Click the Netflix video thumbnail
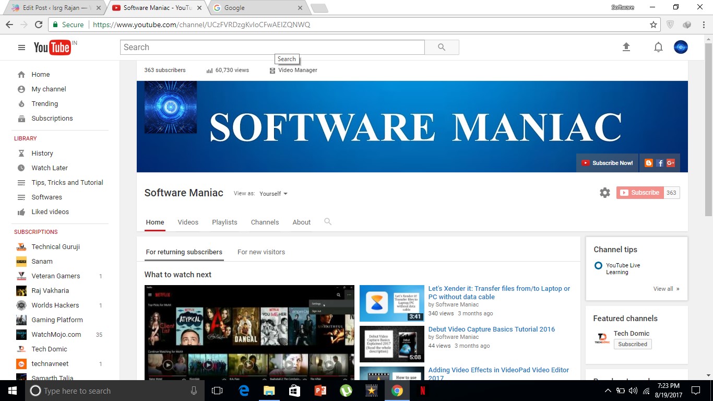This screenshot has height=401, width=713. pyautogui.click(x=249, y=332)
